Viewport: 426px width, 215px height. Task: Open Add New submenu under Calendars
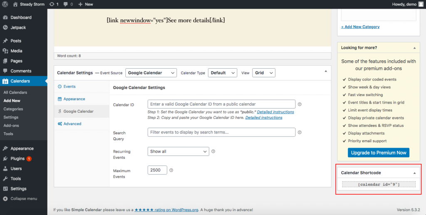click(x=12, y=101)
